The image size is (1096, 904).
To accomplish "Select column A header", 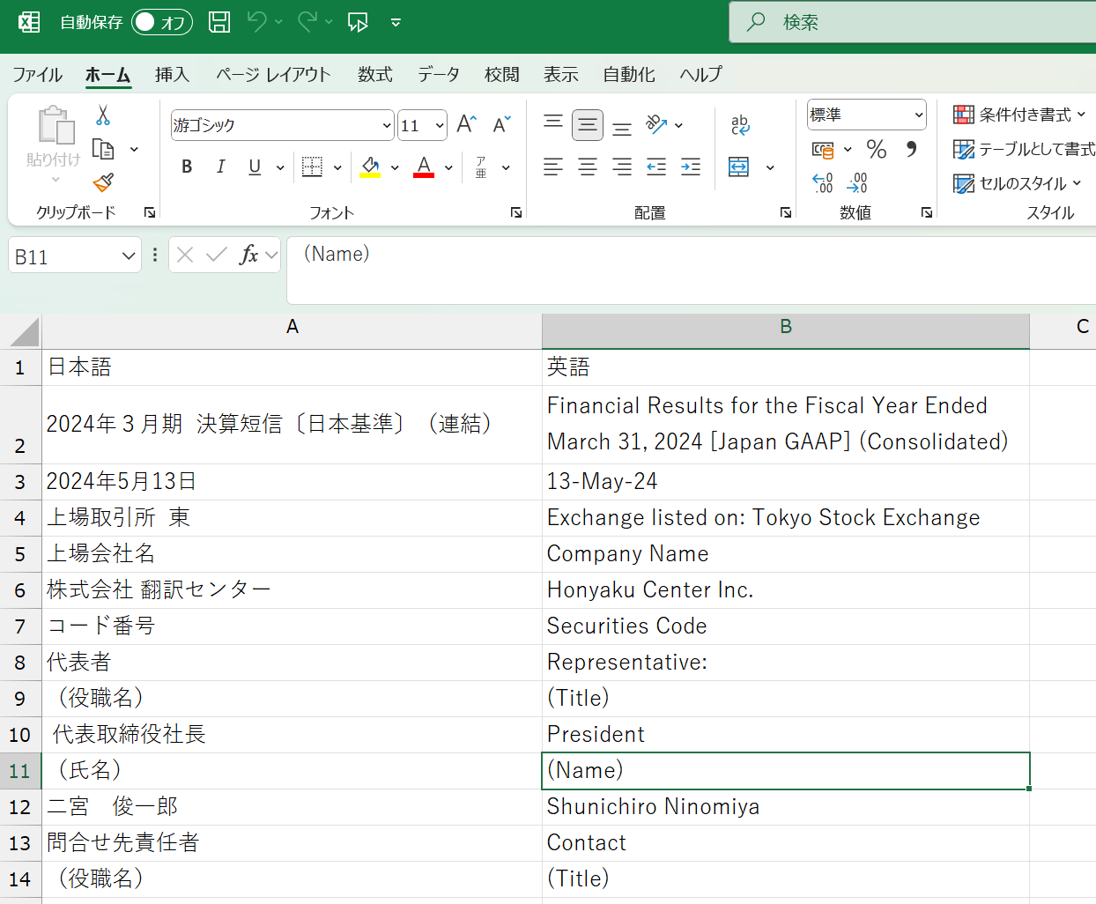I will click(293, 327).
